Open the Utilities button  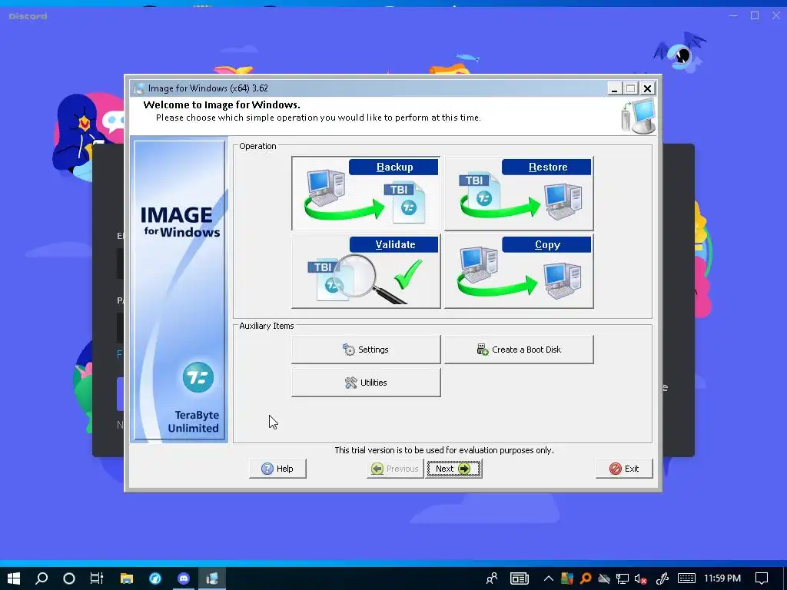(366, 383)
